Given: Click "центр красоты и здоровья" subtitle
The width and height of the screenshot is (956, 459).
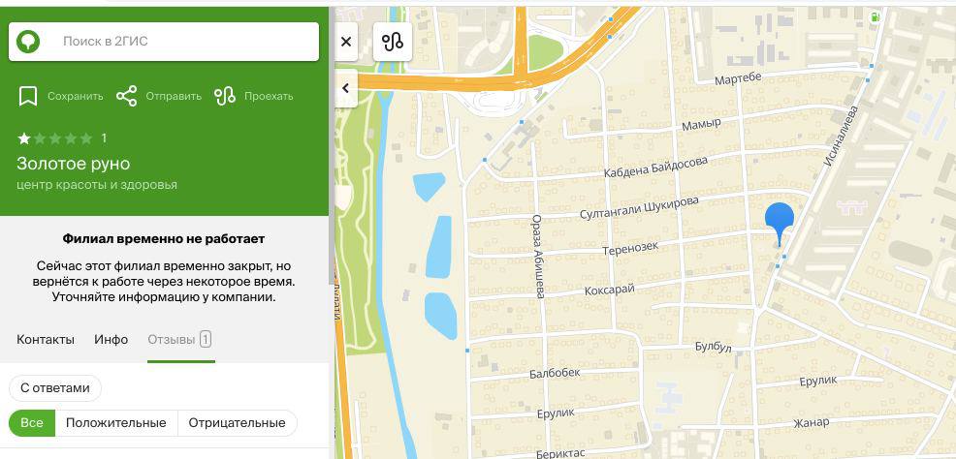Looking at the screenshot, I should pyautogui.click(x=97, y=184).
